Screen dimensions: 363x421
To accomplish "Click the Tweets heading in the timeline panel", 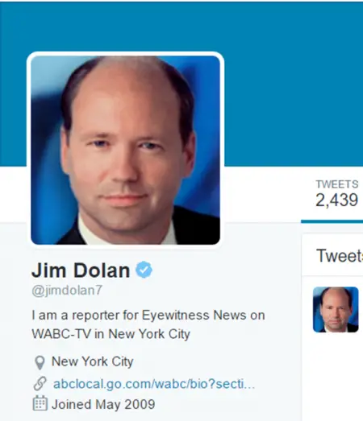I will pos(340,255).
